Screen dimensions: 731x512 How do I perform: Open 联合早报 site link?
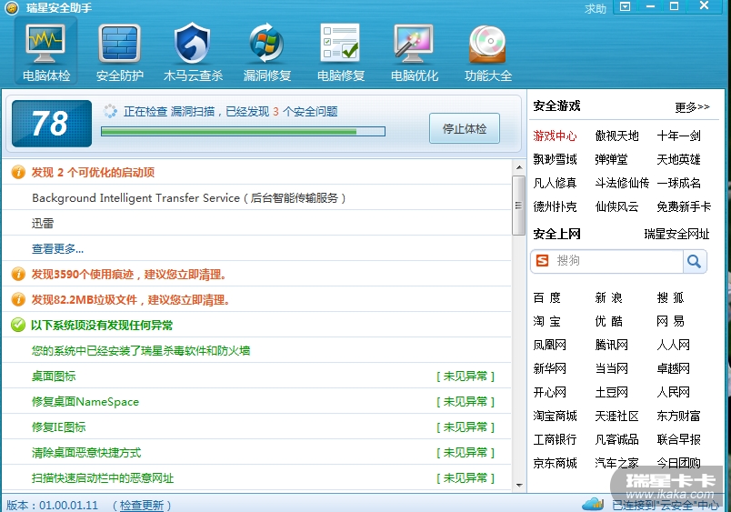(679, 439)
